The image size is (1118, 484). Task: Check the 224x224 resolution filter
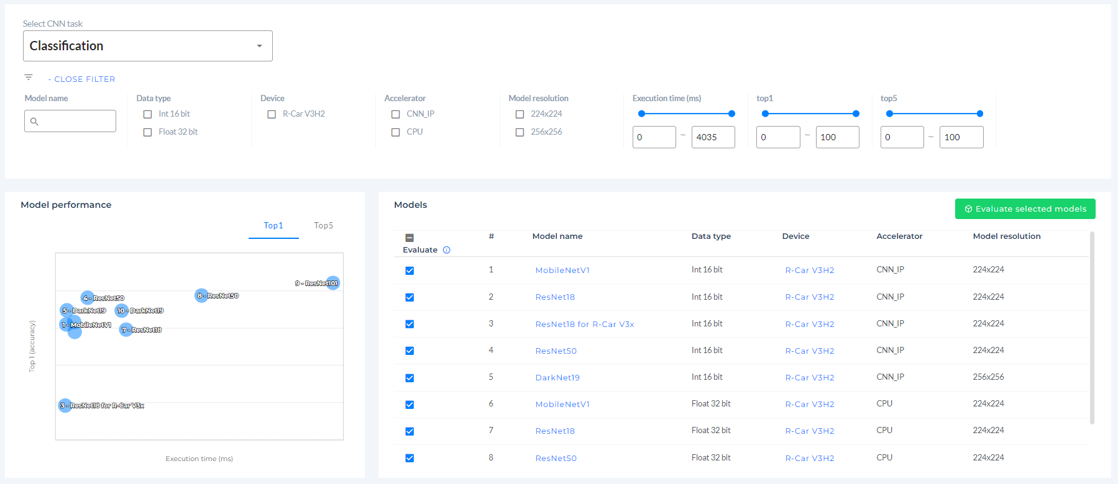(x=520, y=114)
